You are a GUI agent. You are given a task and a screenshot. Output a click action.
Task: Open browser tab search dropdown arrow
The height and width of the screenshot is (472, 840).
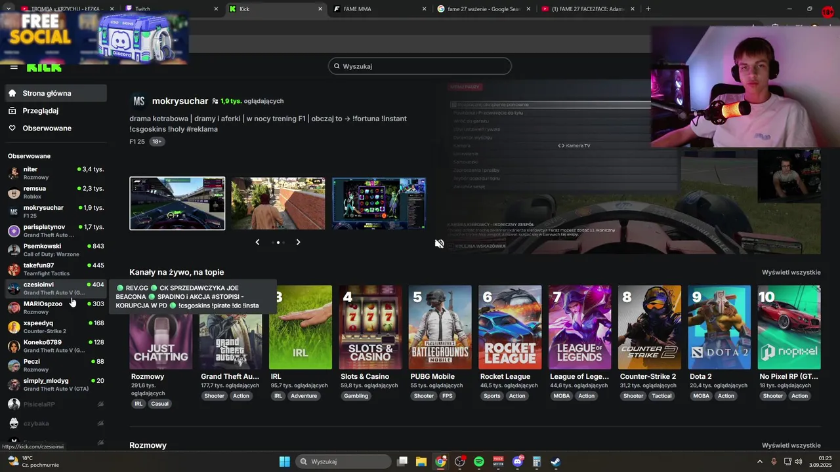tap(9, 9)
